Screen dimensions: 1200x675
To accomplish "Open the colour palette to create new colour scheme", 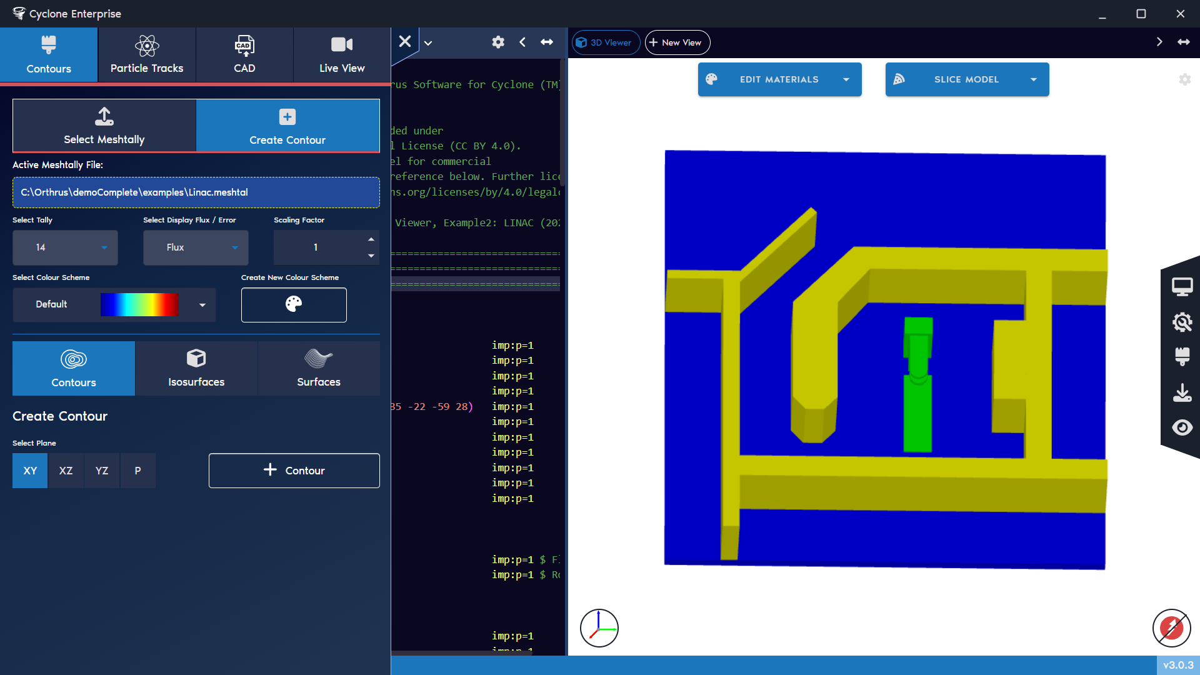I will 294,305.
